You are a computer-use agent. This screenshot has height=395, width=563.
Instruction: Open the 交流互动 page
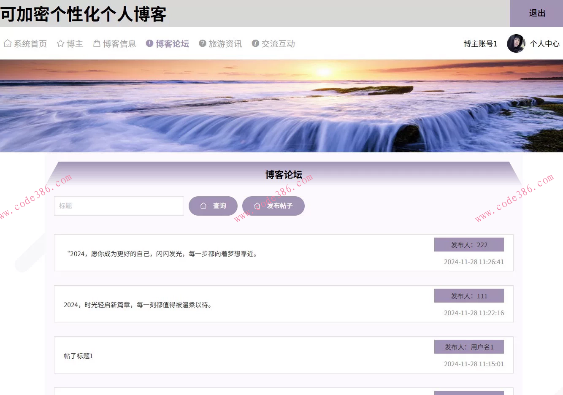279,43
